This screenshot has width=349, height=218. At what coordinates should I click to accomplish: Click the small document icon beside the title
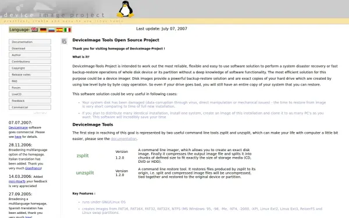[x=64, y=41]
